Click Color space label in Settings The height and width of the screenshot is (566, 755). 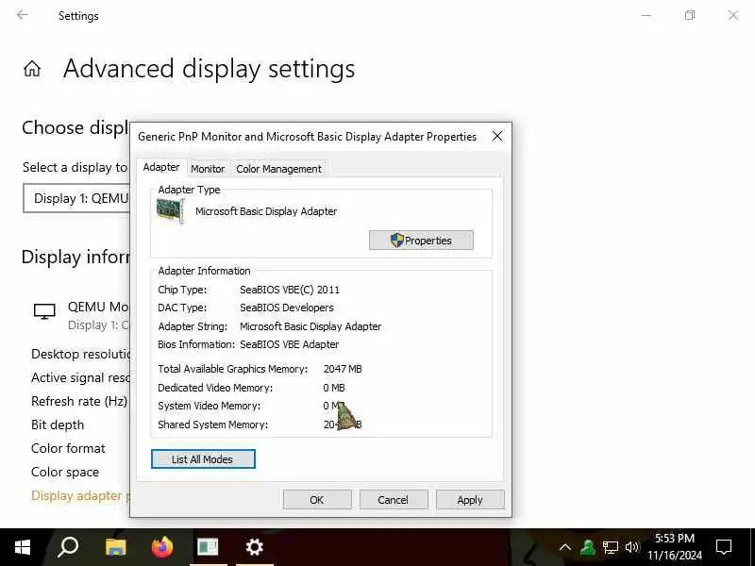click(x=65, y=472)
